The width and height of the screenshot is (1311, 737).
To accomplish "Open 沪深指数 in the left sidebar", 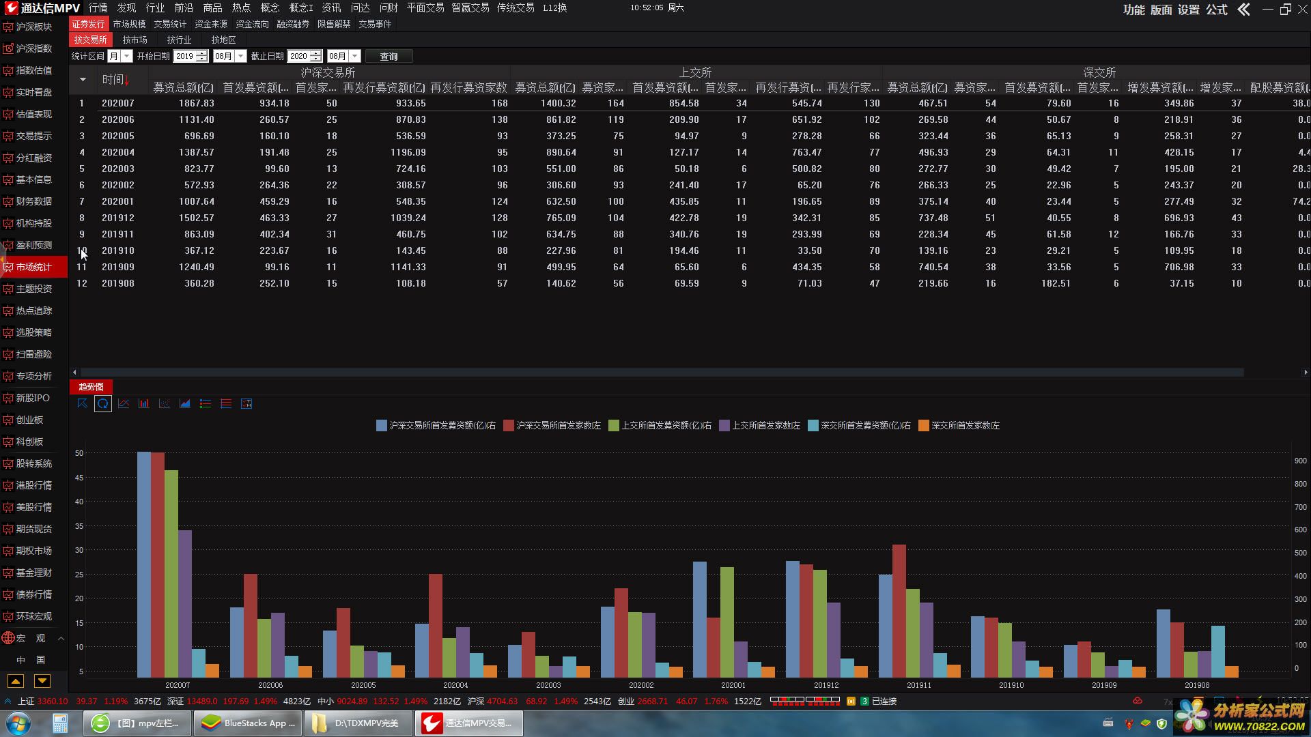I will pyautogui.click(x=34, y=48).
